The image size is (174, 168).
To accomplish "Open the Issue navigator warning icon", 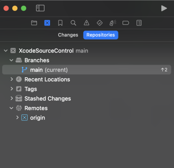I will click(87, 23).
